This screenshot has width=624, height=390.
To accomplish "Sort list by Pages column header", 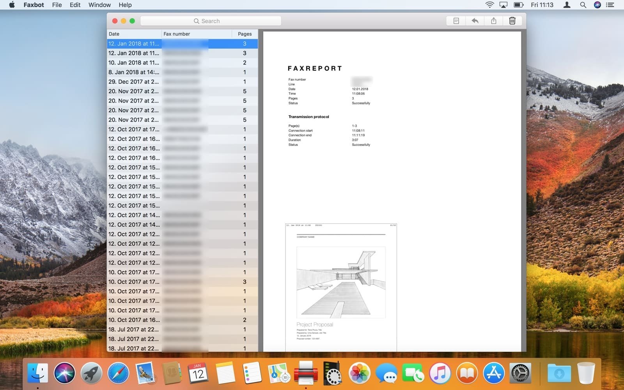I will pos(245,34).
